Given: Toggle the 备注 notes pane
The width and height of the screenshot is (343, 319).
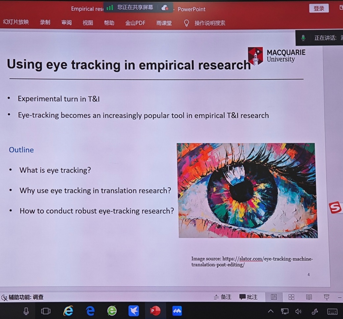Looking at the screenshot, I should 222,297.
